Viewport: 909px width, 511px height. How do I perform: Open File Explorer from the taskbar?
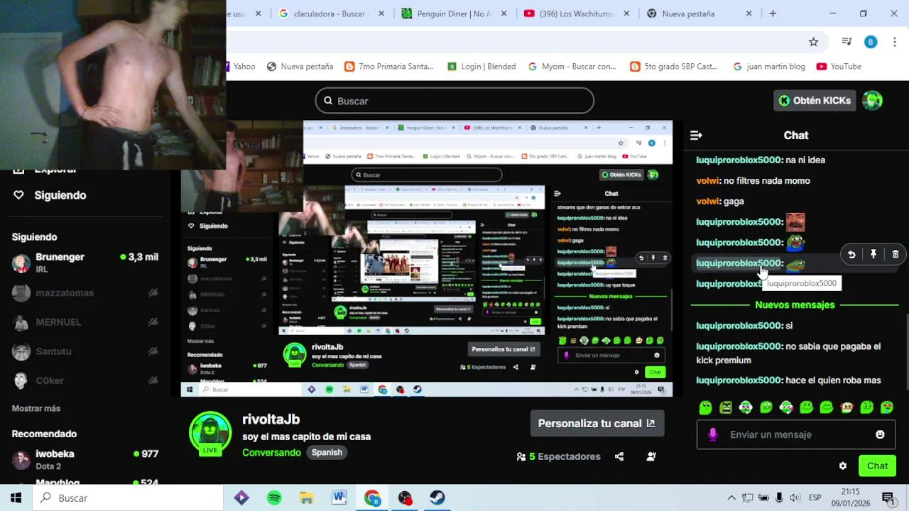click(307, 498)
